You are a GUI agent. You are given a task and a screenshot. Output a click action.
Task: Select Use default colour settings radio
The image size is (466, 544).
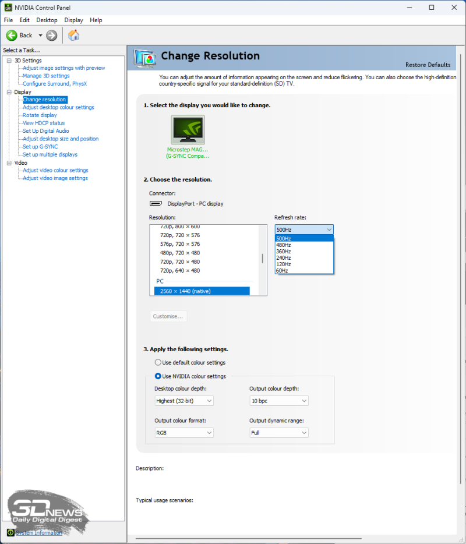[x=158, y=362]
